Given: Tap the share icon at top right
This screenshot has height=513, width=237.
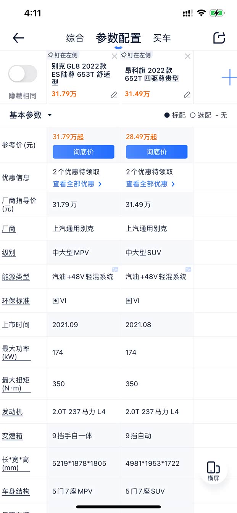Looking at the screenshot, I should pos(219,38).
